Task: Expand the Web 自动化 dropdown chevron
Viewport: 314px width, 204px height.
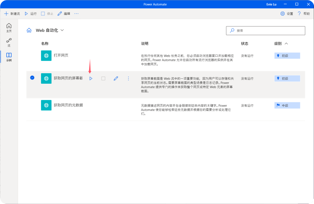Action: (x=62, y=30)
